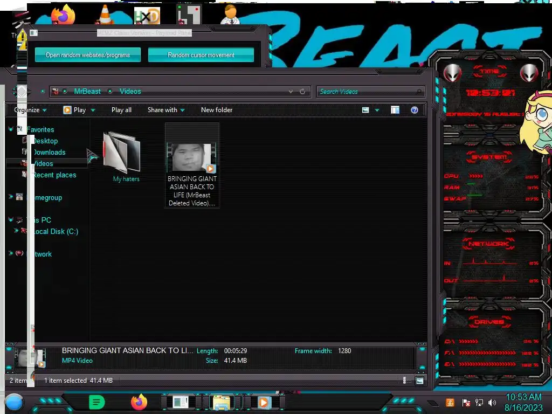Click Length value 00:05:29
This screenshot has width=552, height=414.
point(236,351)
